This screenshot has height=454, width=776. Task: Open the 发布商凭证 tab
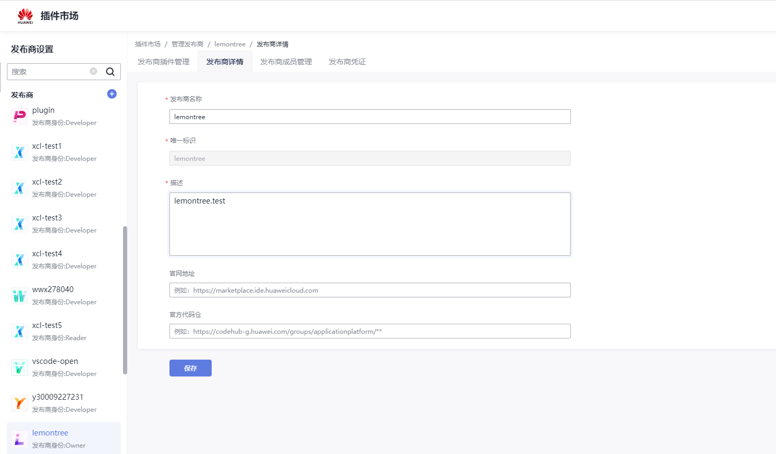pos(347,62)
